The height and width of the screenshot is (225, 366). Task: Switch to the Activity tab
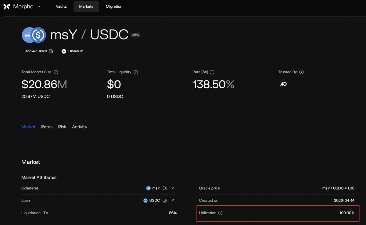pos(80,127)
